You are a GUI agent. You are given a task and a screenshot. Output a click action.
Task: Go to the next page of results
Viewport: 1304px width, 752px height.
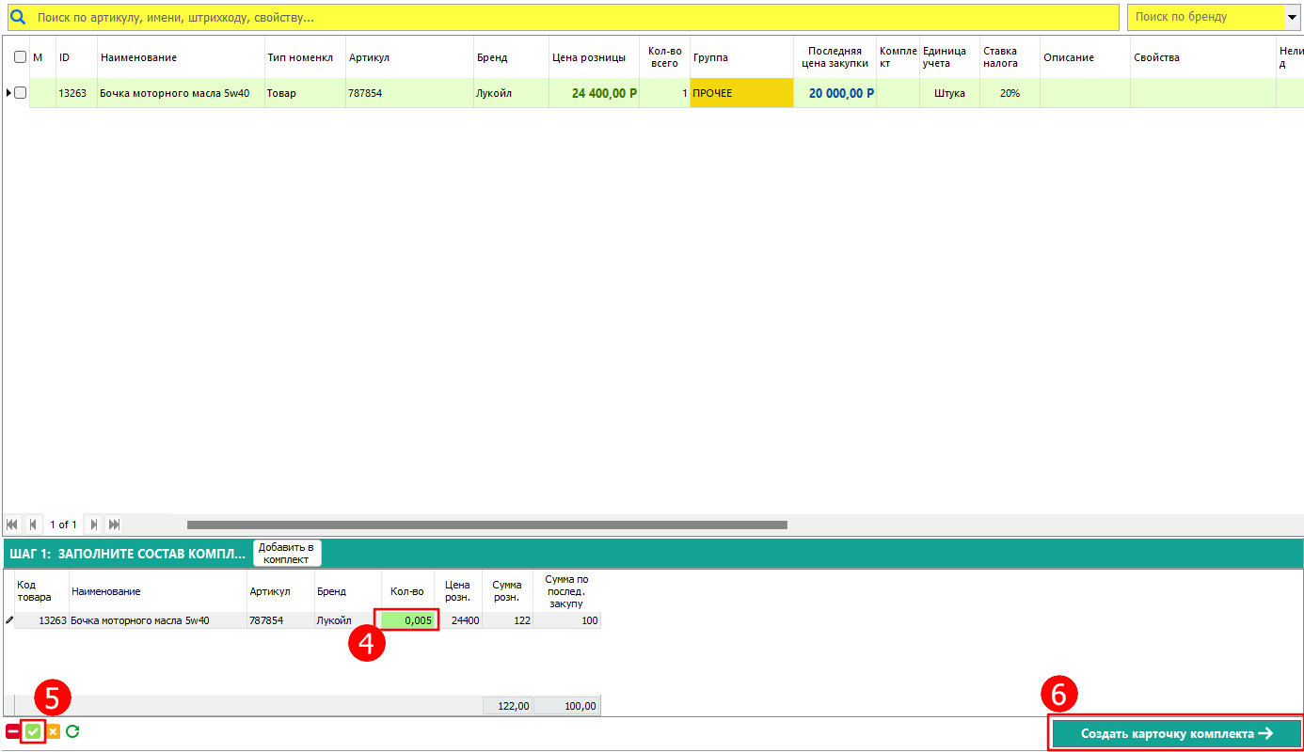point(94,525)
